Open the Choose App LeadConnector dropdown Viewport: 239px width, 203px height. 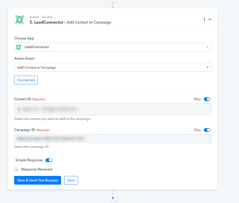(x=113, y=47)
